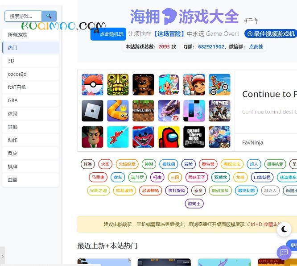Select fc红白机 category

(x=30, y=87)
